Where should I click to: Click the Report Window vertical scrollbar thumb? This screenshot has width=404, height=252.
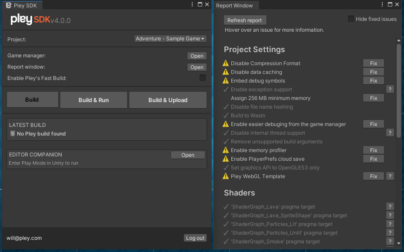(x=399, y=90)
